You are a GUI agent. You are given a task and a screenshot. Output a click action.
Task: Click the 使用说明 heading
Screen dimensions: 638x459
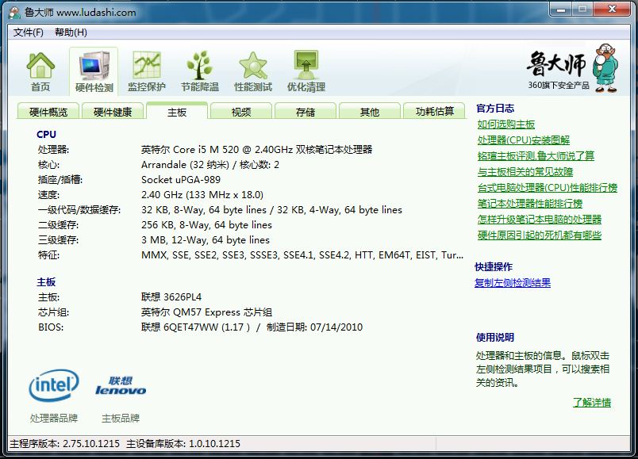495,338
